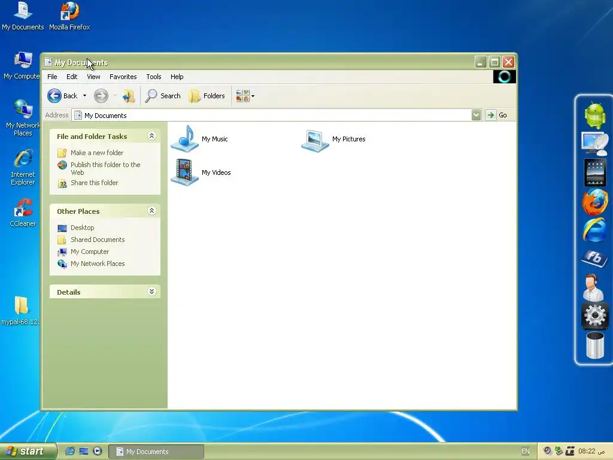Launch Firefox from the side dock
This screenshot has height=460, width=613.
(594, 202)
